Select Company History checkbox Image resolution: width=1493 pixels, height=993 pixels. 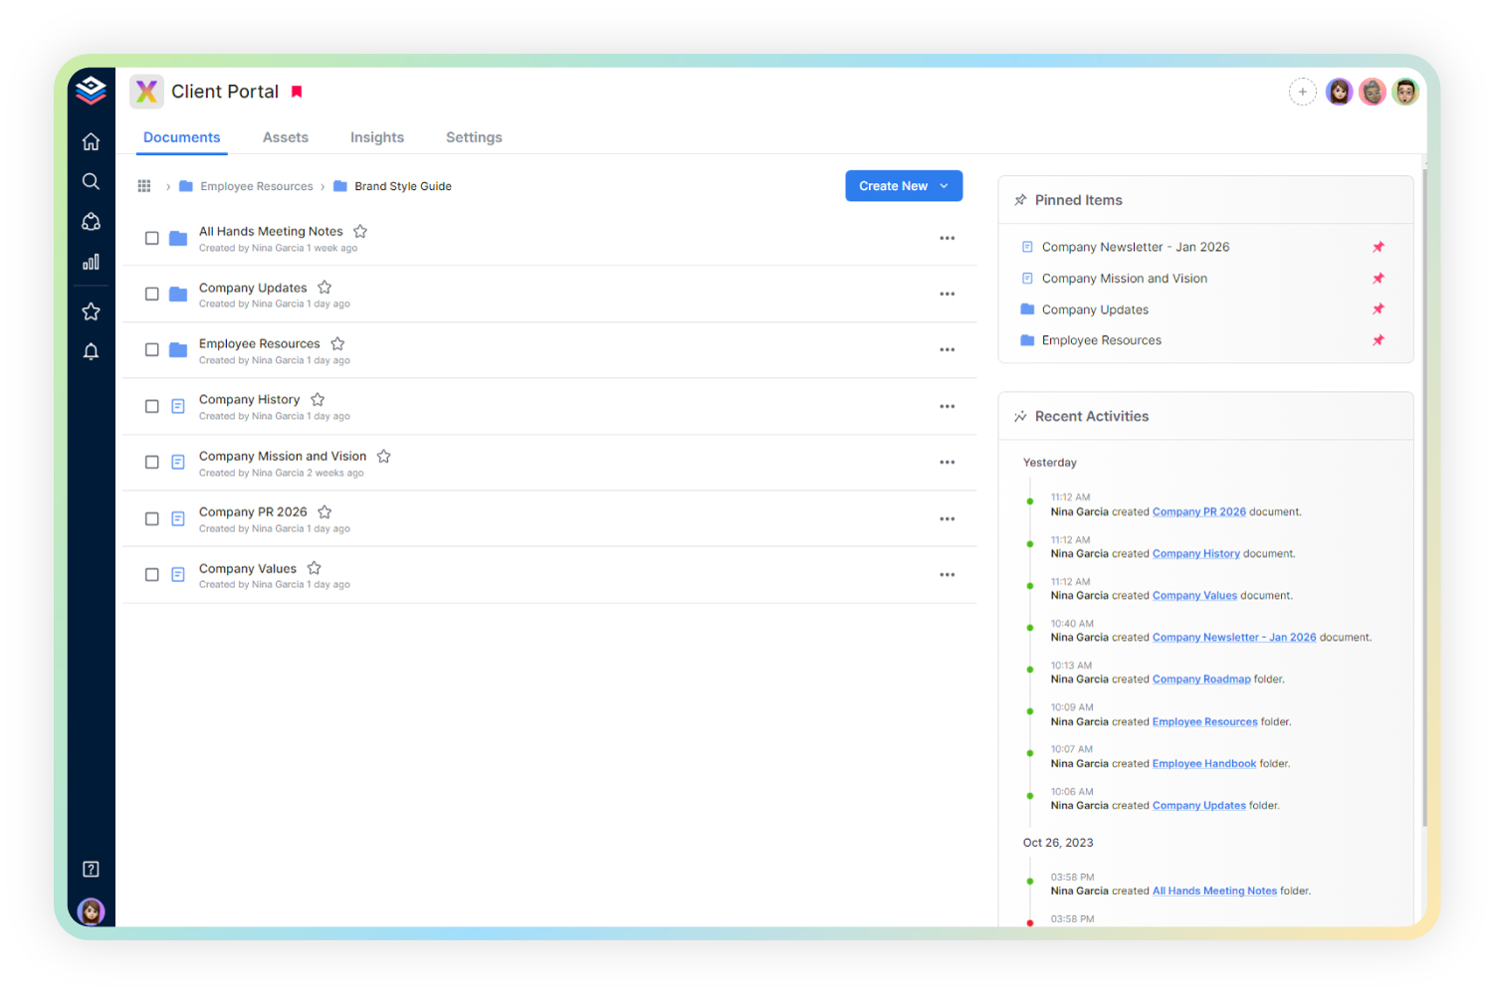(152, 406)
